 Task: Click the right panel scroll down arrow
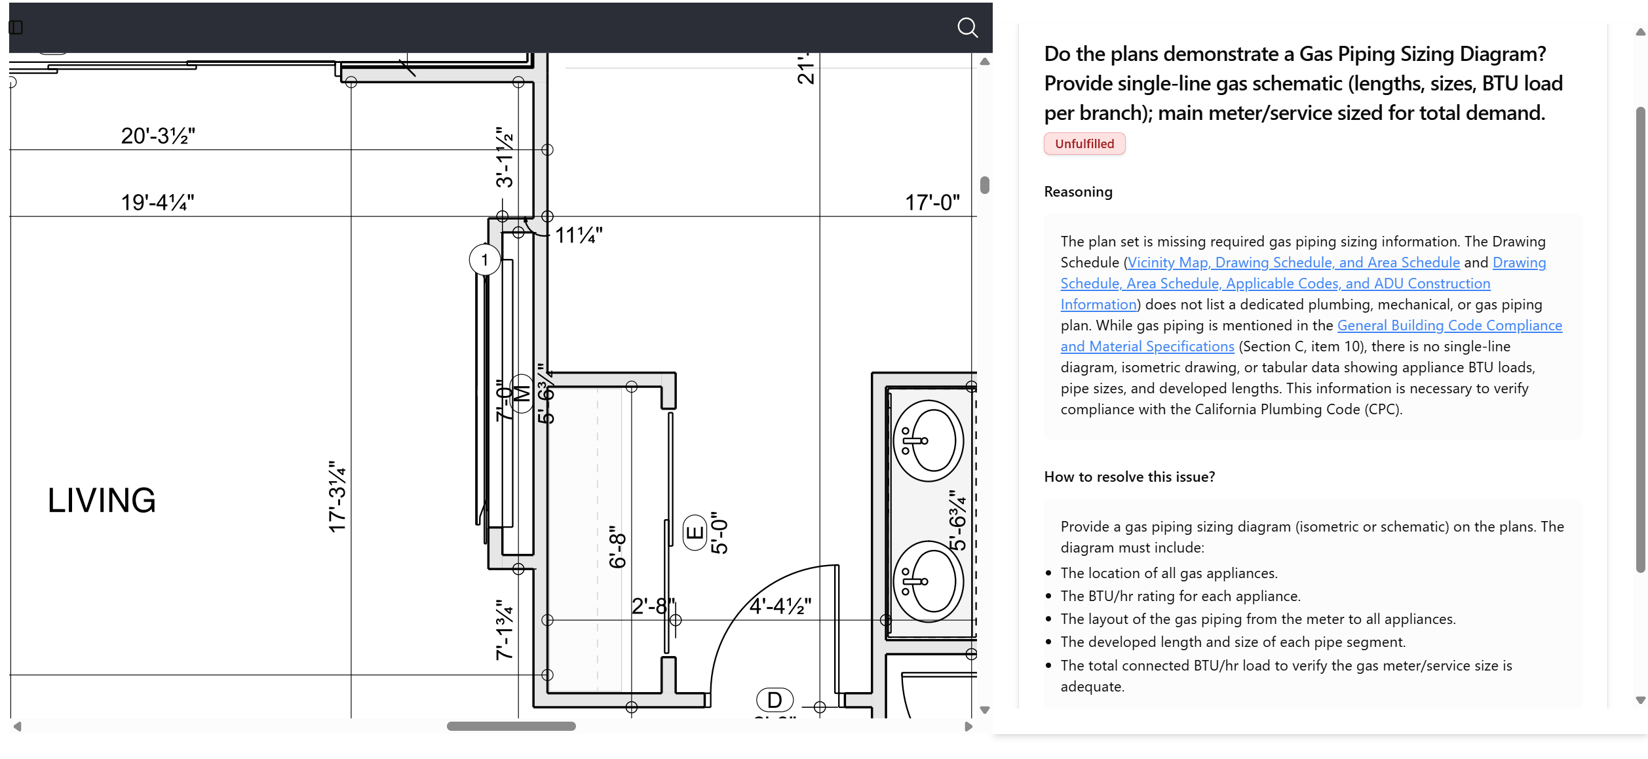pos(1640,700)
